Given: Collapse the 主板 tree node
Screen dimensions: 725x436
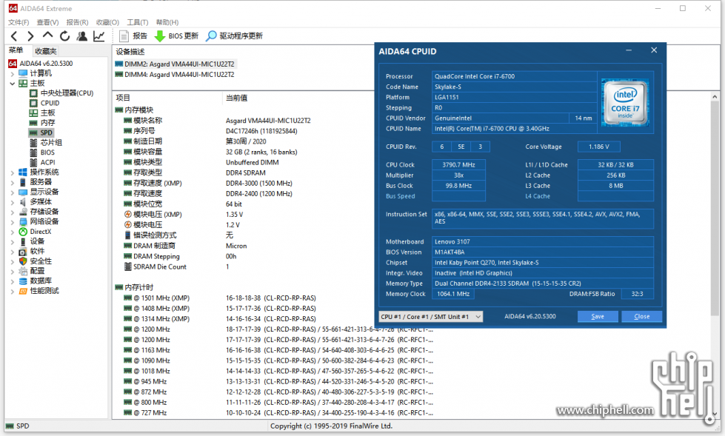Looking at the screenshot, I should [x=12, y=84].
